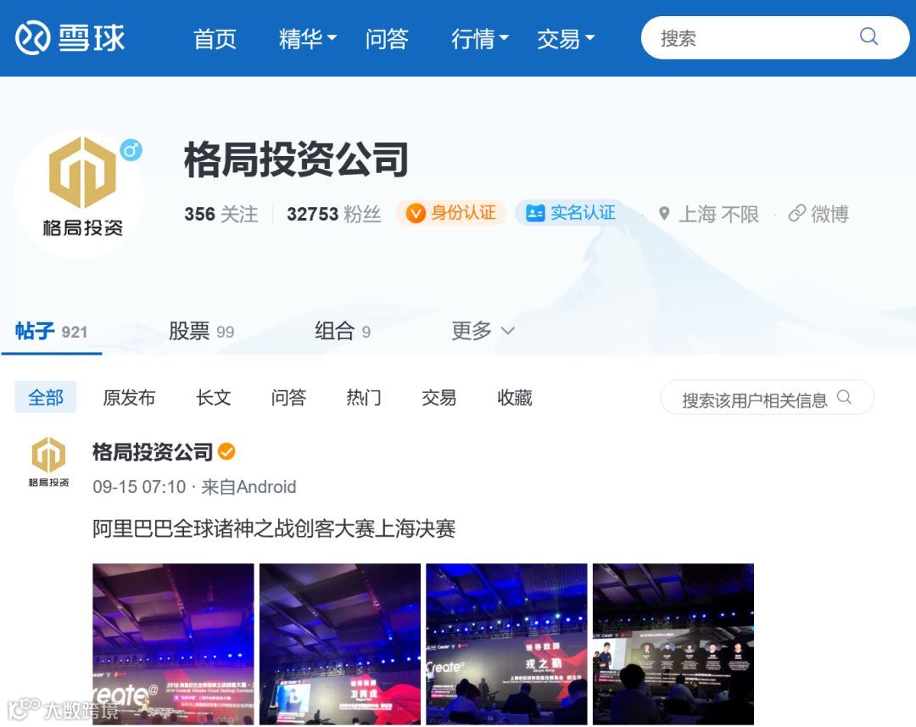Select the 交易 post filter

coord(438,397)
